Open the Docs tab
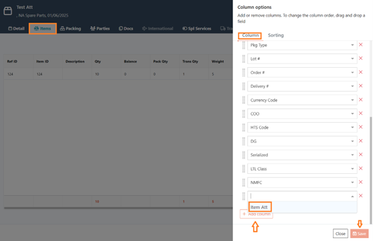This screenshot has height=241, width=373. pyautogui.click(x=126, y=28)
